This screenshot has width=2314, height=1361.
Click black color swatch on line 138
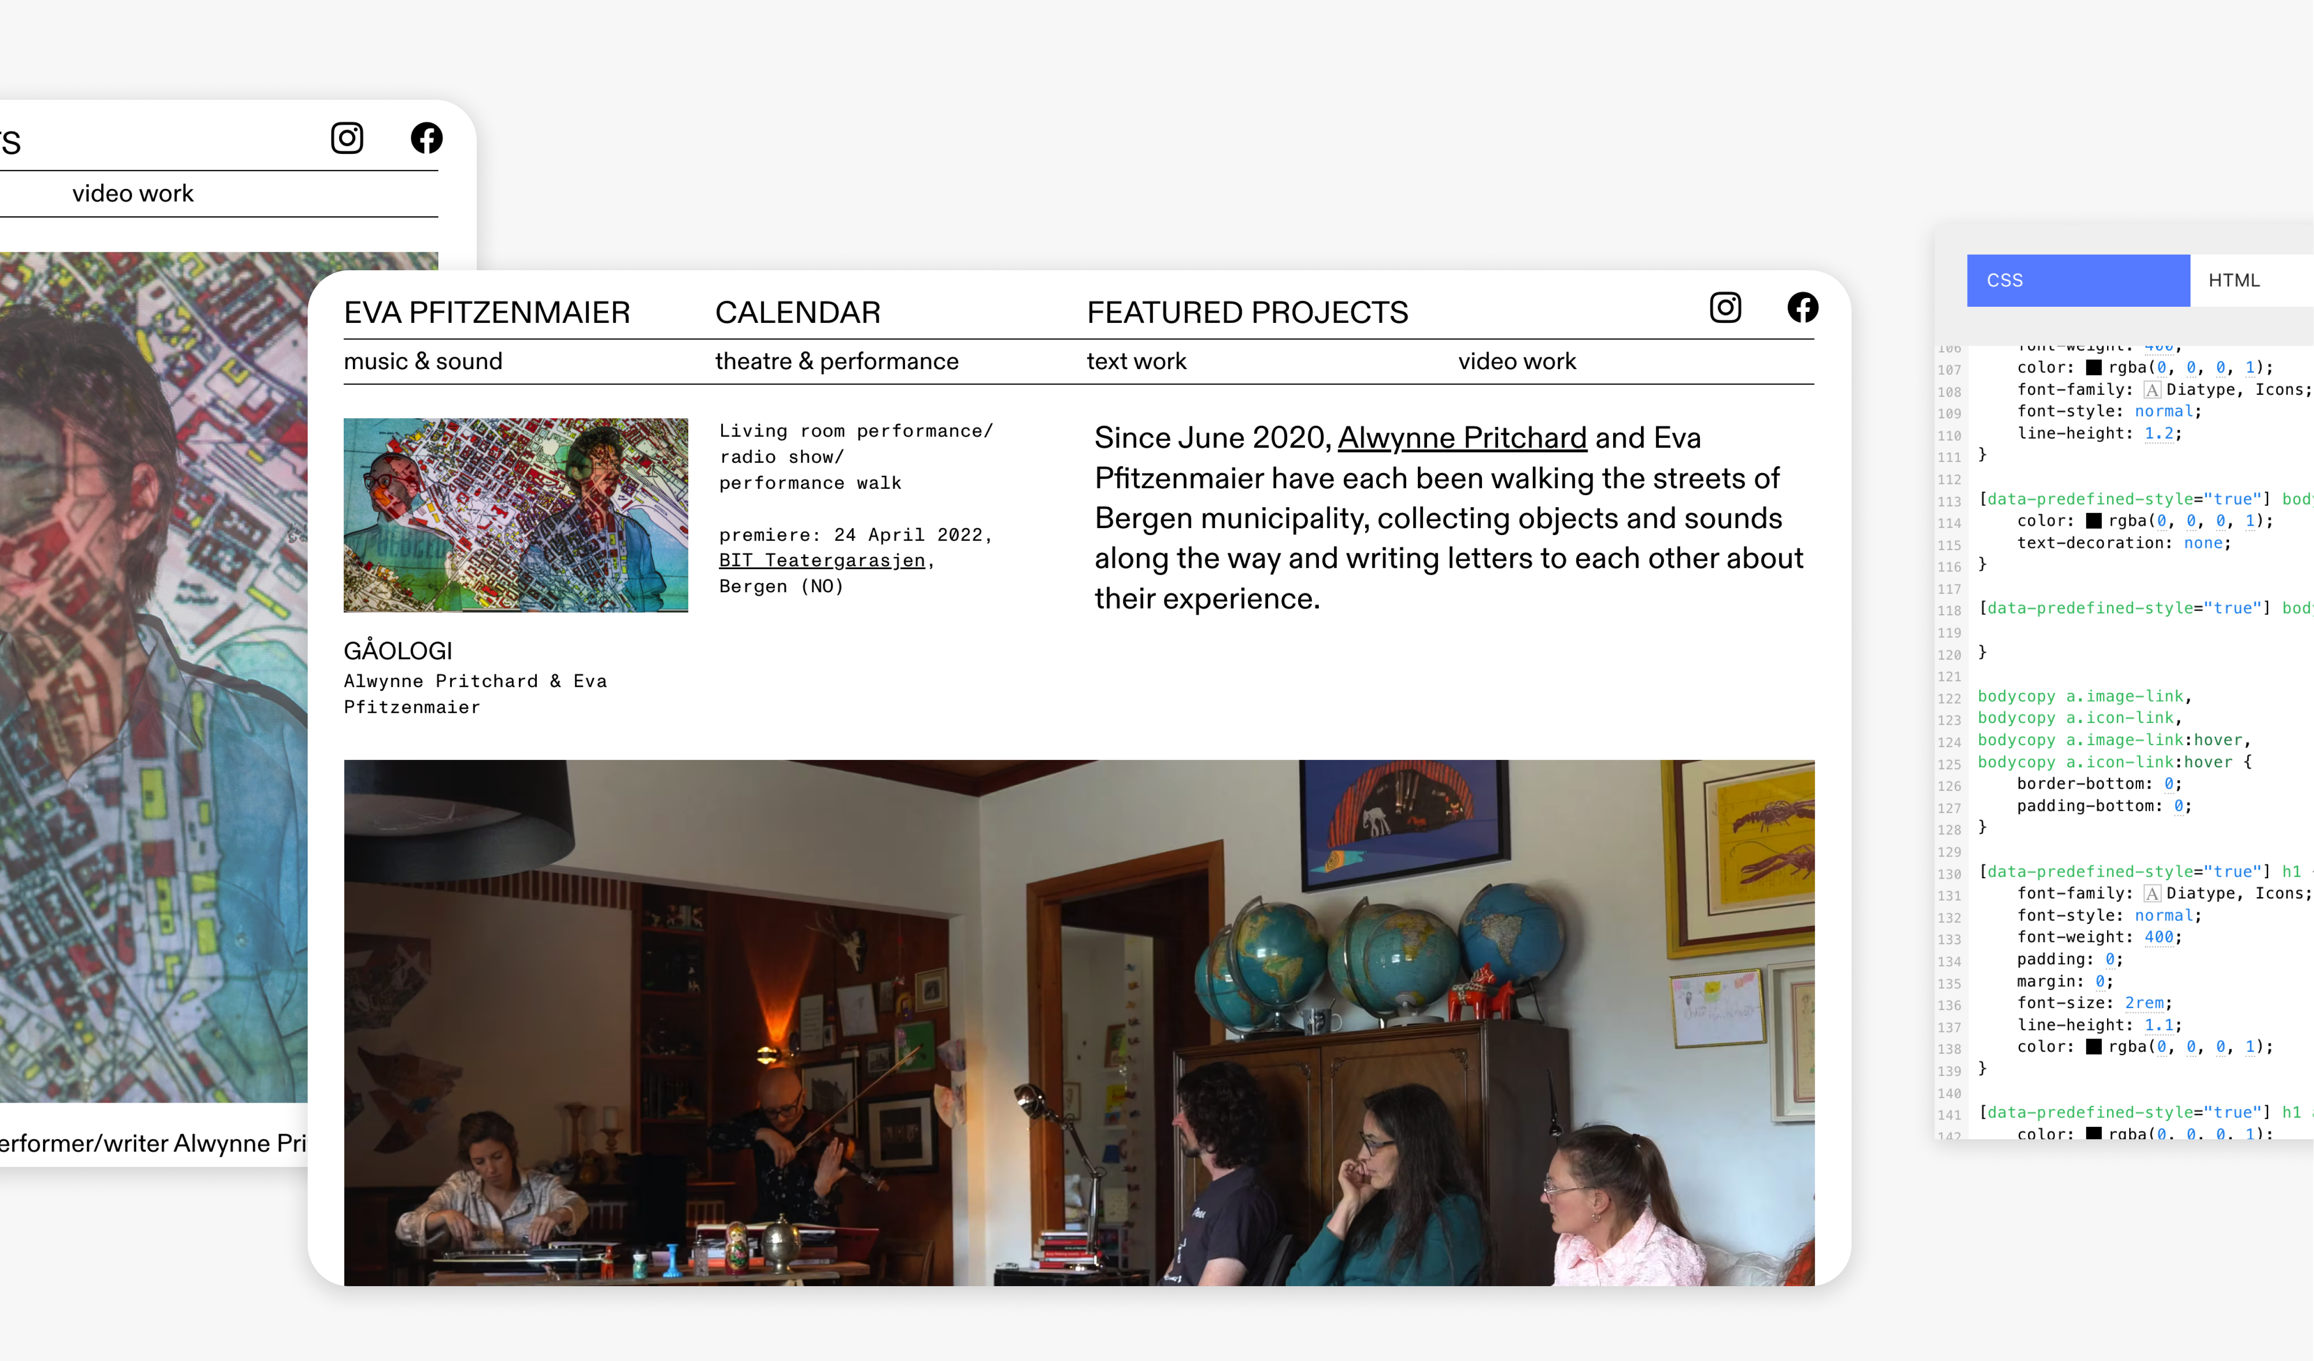pos(2094,1047)
